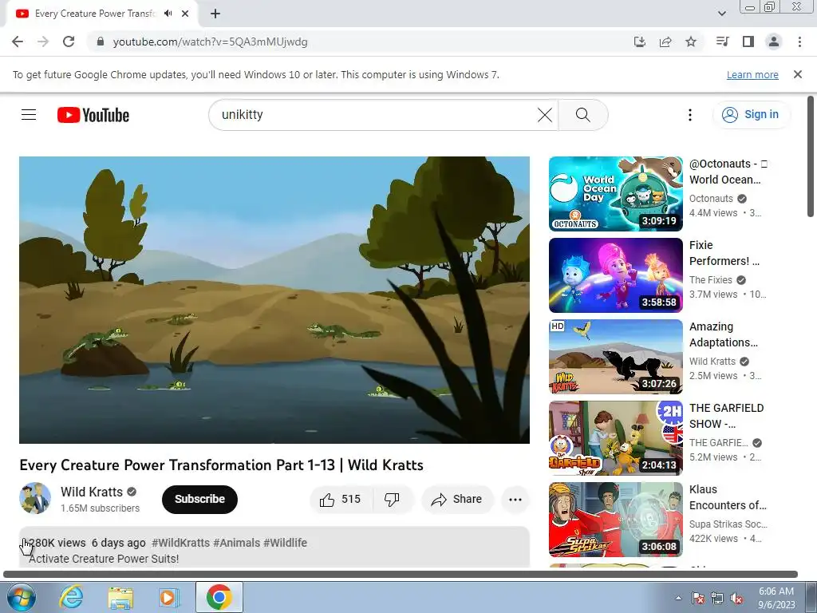Image resolution: width=817 pixels, height=613 pixels.
Task: Open the Wild Kratts channel avatar
Action: (35, 498)
